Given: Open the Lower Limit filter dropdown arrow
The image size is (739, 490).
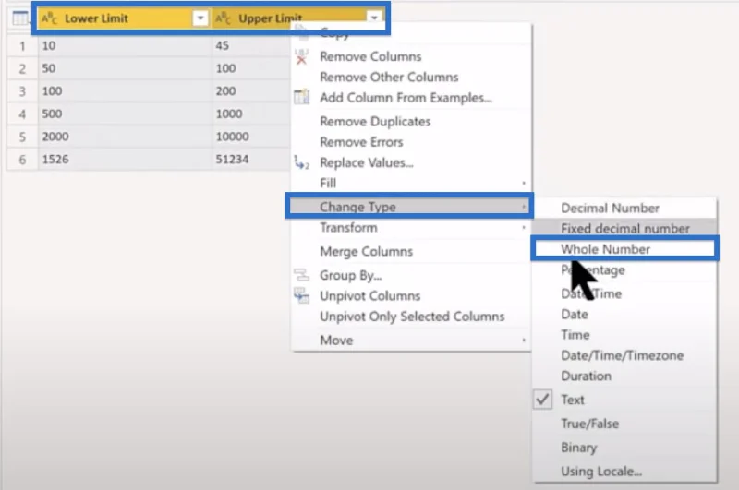Looking at the screenshot, I should [200, 18].
